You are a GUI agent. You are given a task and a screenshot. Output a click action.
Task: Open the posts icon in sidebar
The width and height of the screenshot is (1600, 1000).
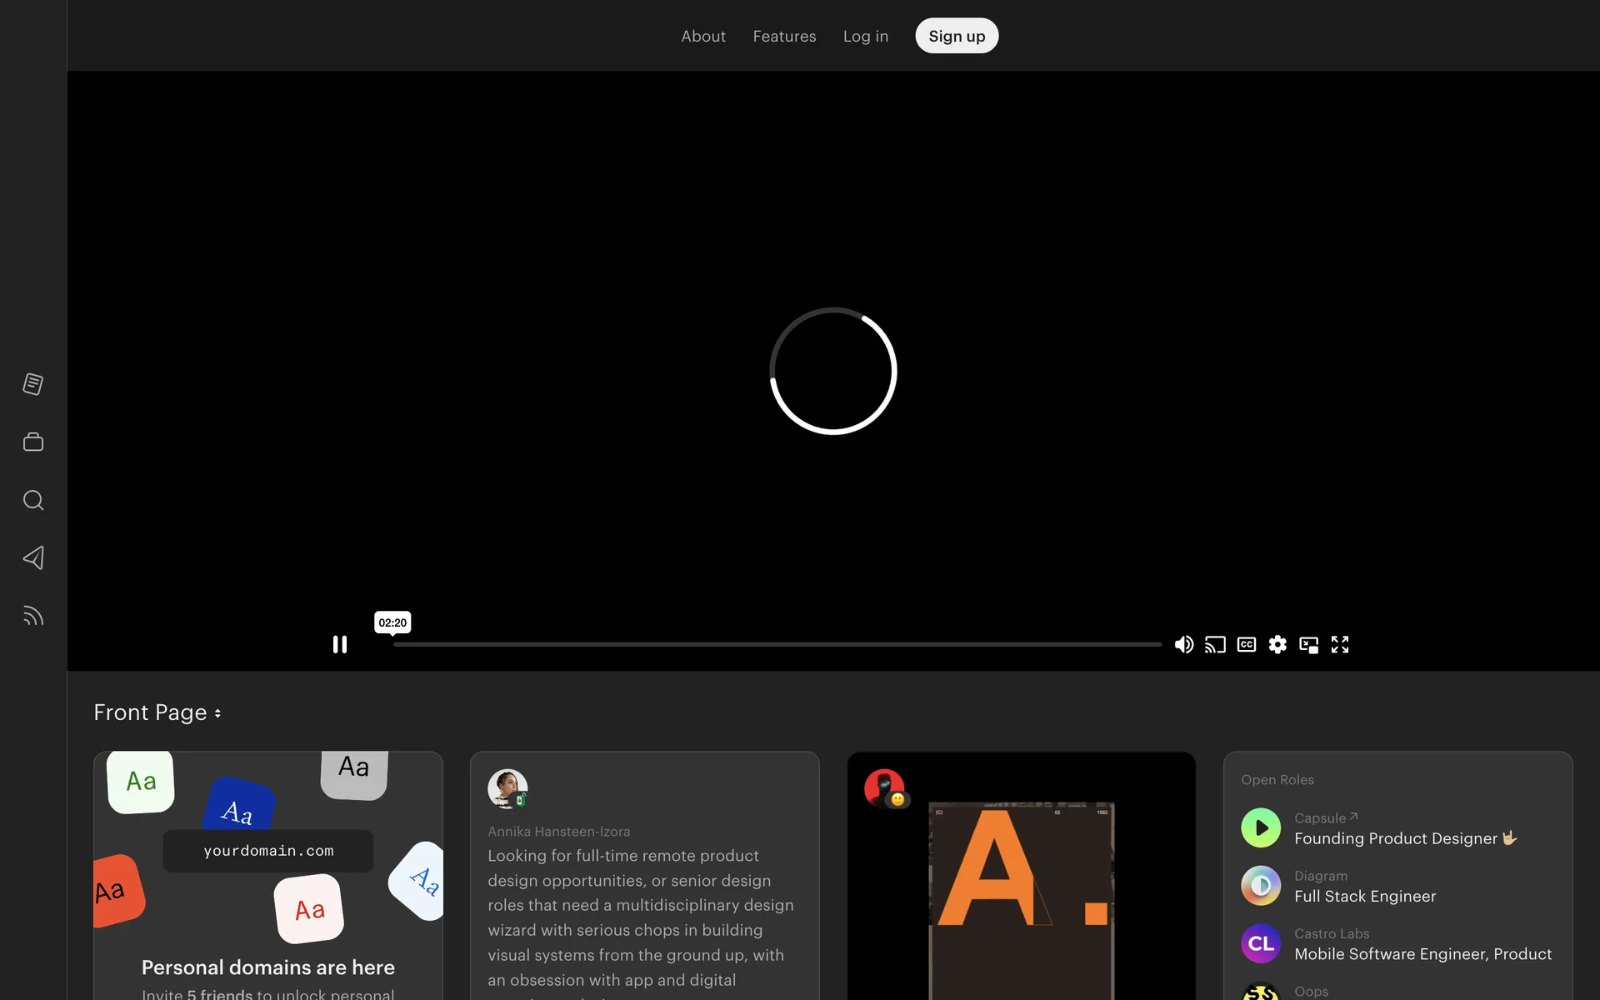click(x=33, y=384)
